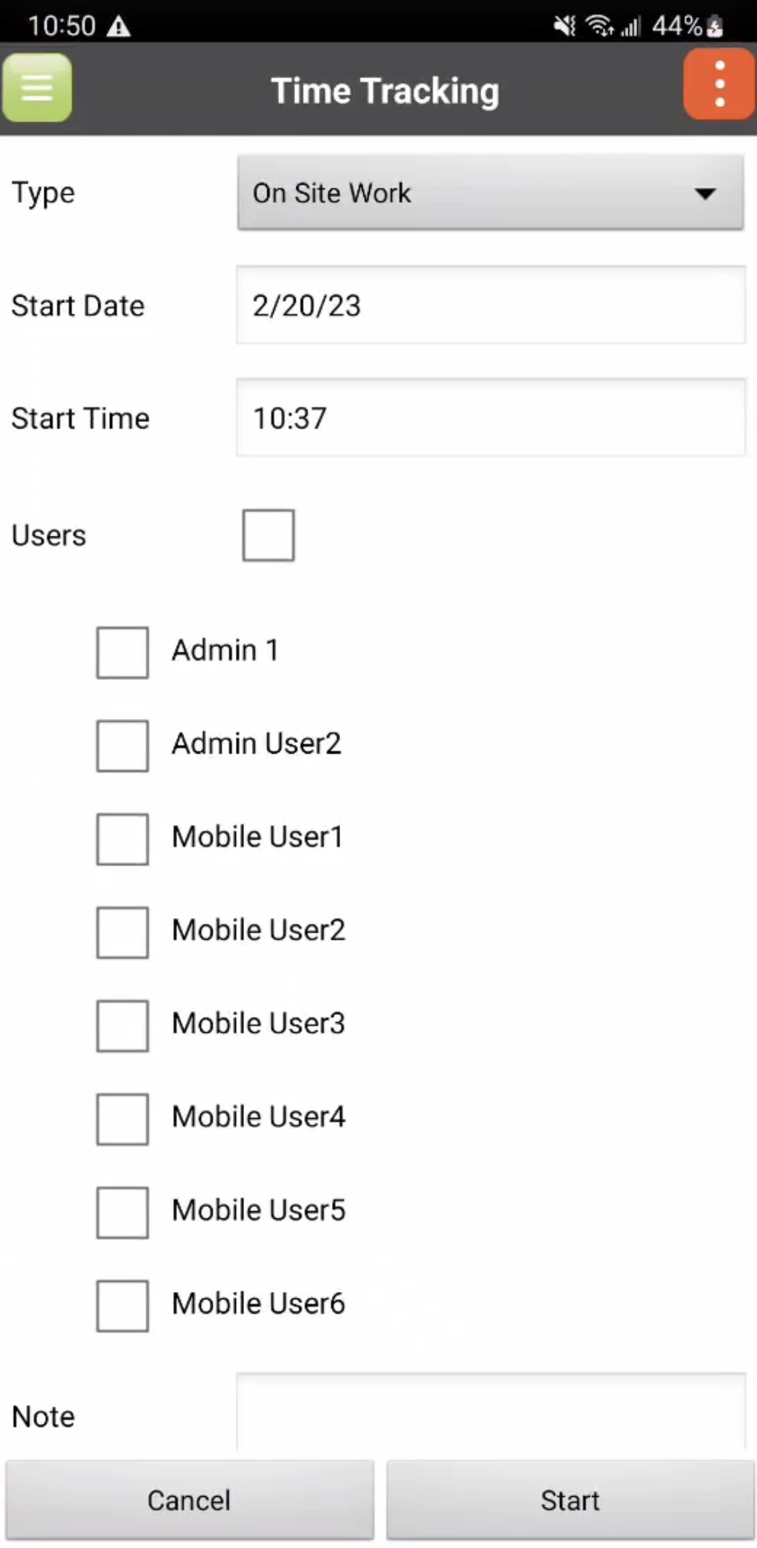Select the Admin User2 checkbox

point(123,746)
